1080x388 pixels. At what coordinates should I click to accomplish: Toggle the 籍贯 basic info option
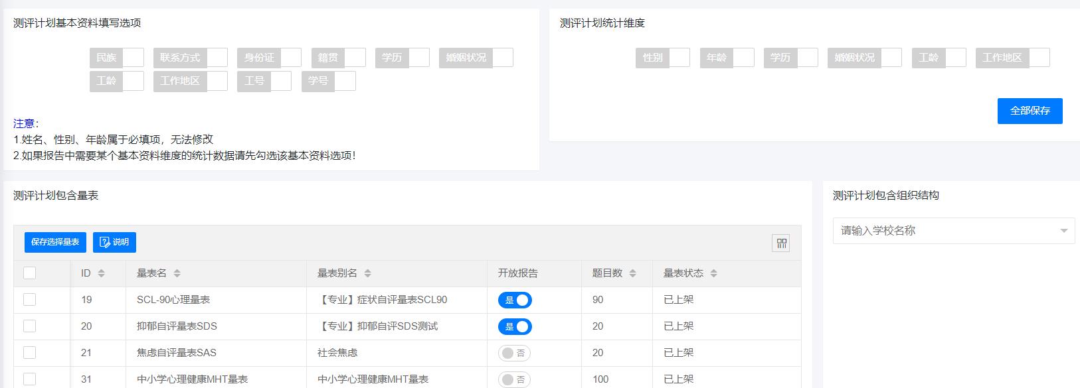[339, 58]
